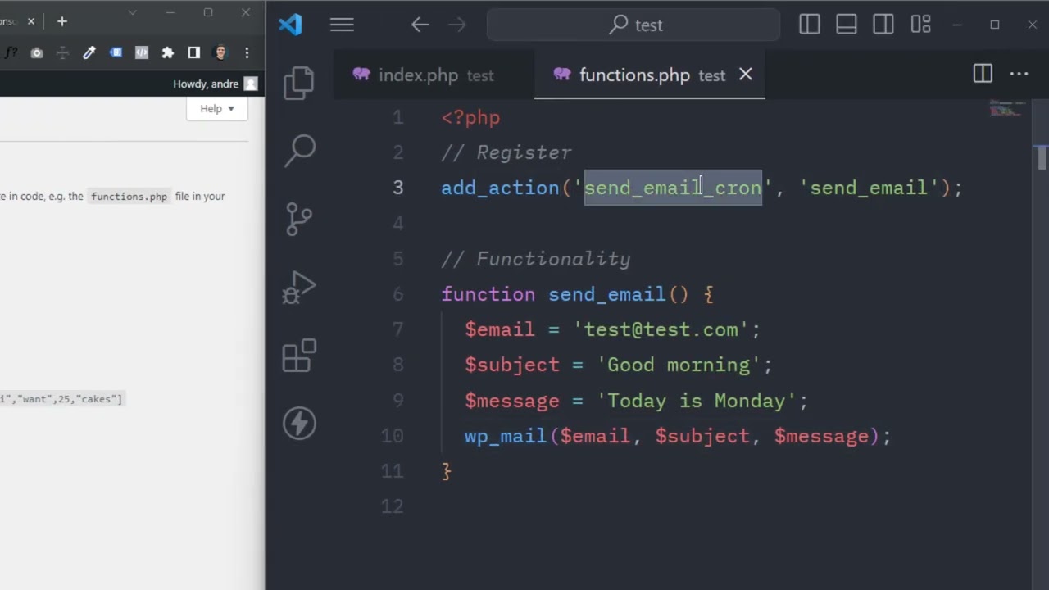Click the send_email function name on line 6
The image size is (1049, 590).
tap(607, 294)
